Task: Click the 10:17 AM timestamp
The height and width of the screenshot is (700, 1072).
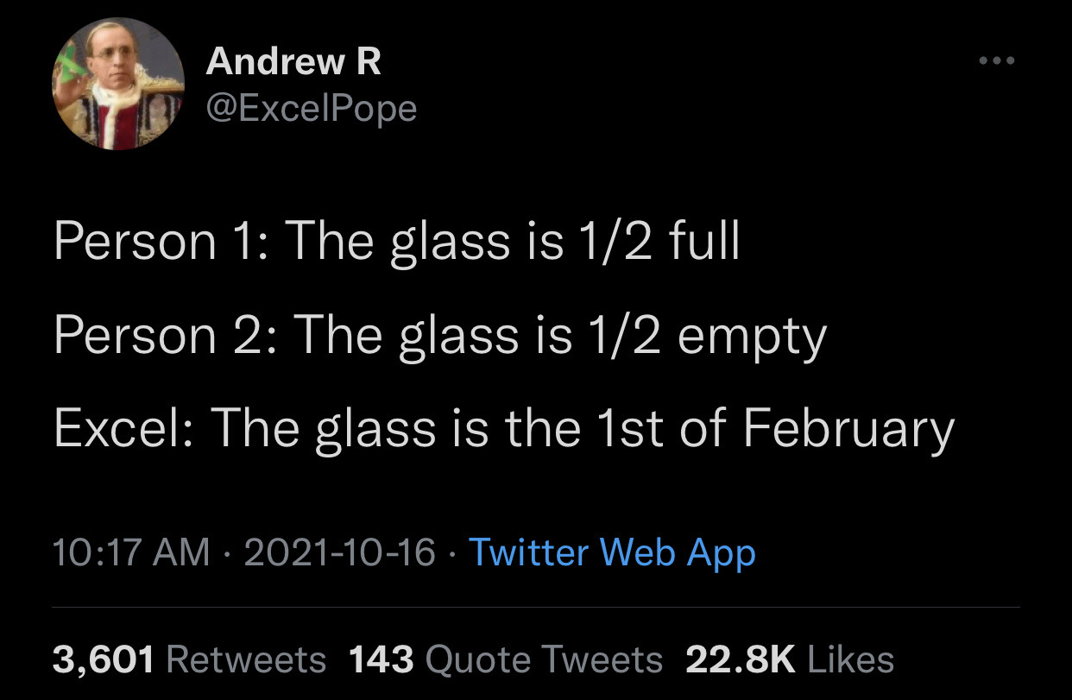Action: (x=131, y=552)
